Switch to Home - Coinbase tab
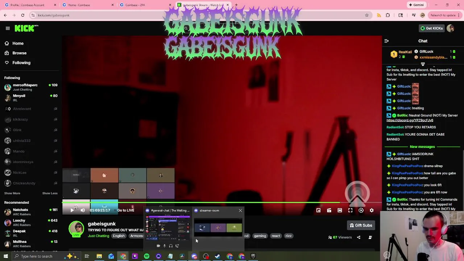This screenshot has height=261, width=464. (88, 5)
